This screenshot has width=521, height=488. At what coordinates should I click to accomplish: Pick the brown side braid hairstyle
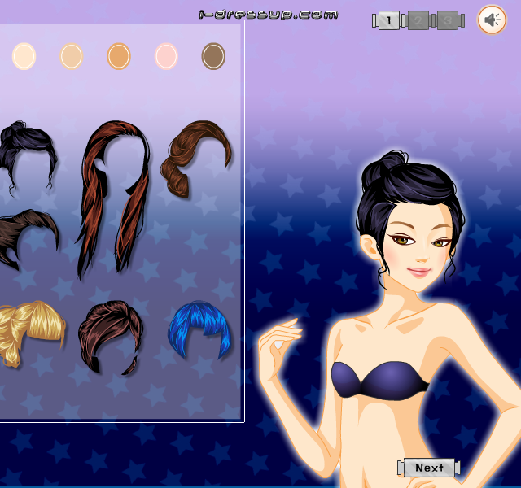click(x=195, y=159)
